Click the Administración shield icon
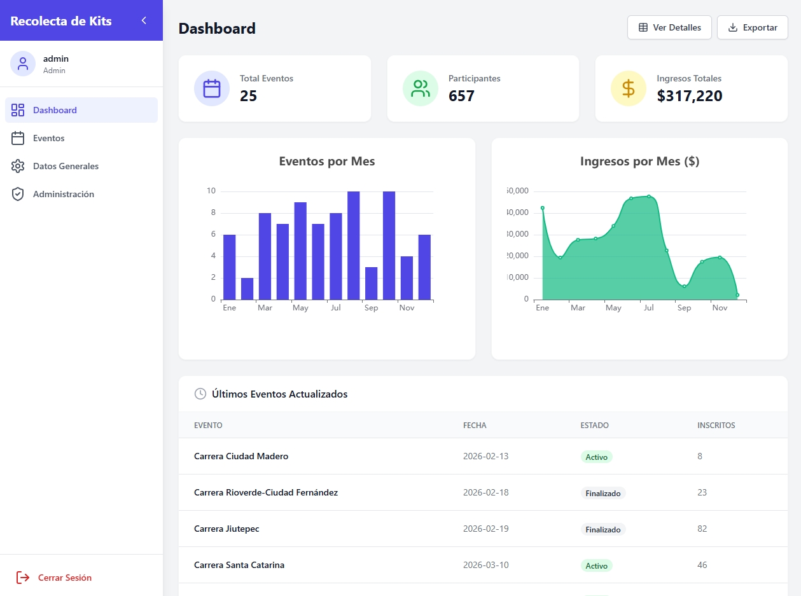Viewport: 801px width, 596px height. [18, 194]
